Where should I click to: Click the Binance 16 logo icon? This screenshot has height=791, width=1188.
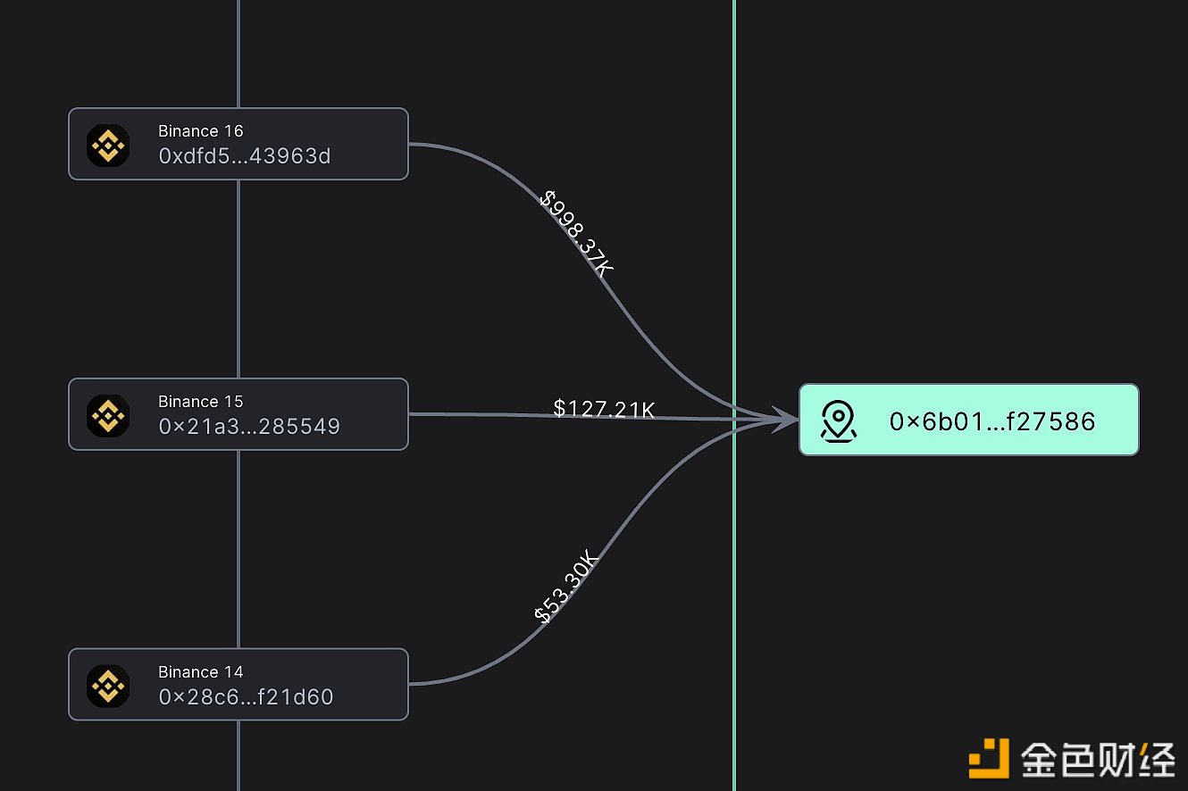click(x=108, y=145)
